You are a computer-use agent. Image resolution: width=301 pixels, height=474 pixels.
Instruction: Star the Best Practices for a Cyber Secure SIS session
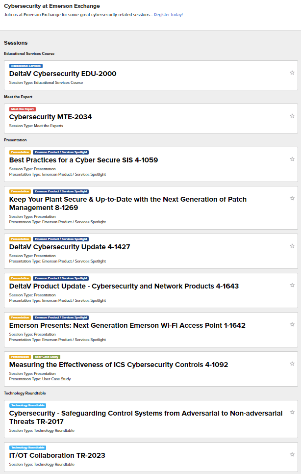(x=292, y=159)
